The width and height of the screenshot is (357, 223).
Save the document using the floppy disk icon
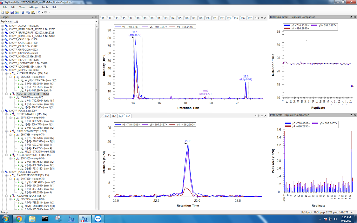[12, 12]
